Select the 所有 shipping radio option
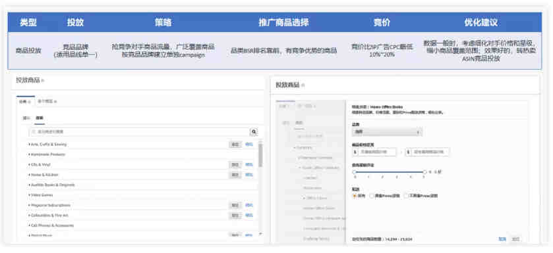 click(355, 196)
